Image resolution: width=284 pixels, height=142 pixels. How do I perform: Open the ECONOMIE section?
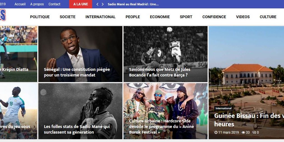[160, 17]
